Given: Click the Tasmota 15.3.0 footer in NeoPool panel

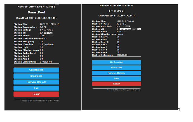Looking at the screenshot, I should pos(124,90).
